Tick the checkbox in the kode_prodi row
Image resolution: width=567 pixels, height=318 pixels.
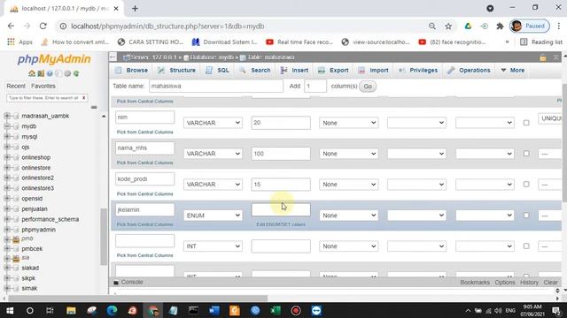pyautogui.click(x=526, y=185)
